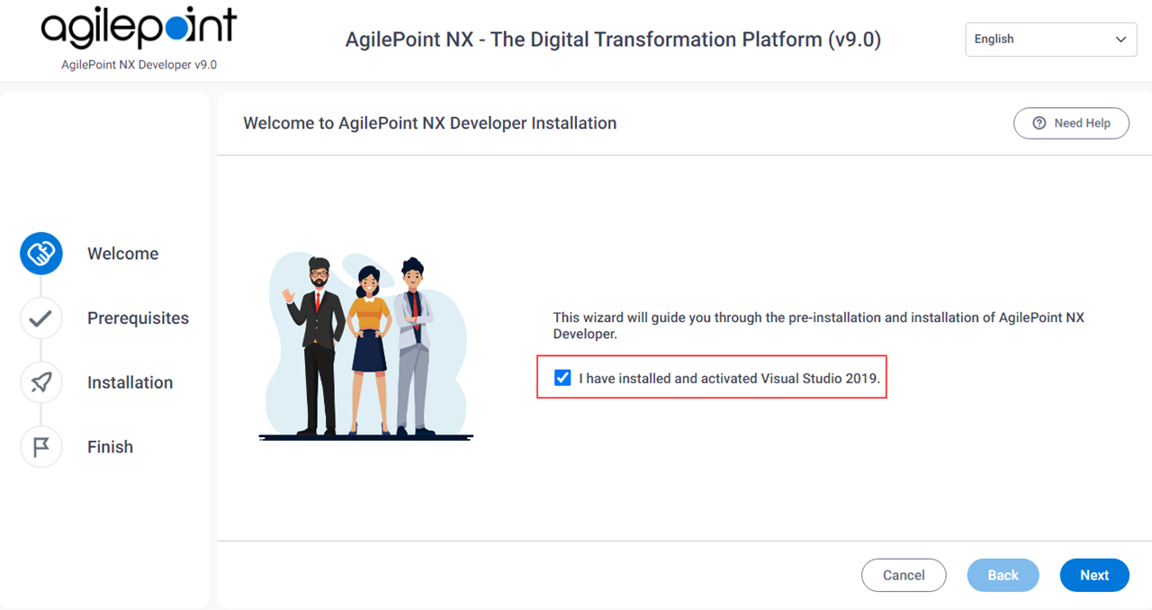This screenshot has width=1152, height=610.
Task: Click the Finish flag step icon
Action: pos(41,447)
